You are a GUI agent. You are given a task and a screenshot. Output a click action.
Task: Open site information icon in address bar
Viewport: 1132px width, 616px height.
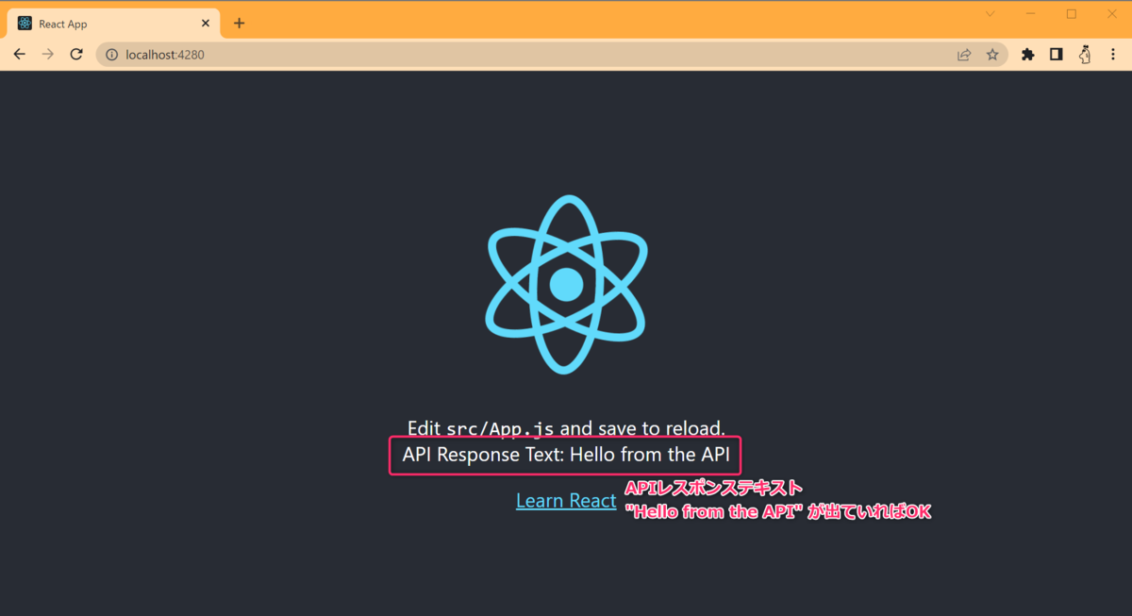(x=111, y=55)
